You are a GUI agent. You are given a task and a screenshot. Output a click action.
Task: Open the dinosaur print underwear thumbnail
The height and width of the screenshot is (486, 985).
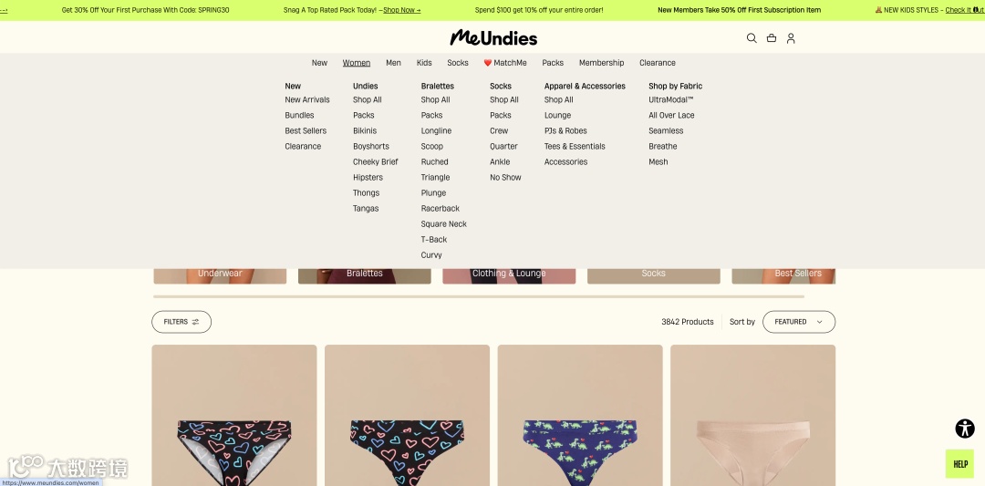pyautogui.click(x=580, y=415)
